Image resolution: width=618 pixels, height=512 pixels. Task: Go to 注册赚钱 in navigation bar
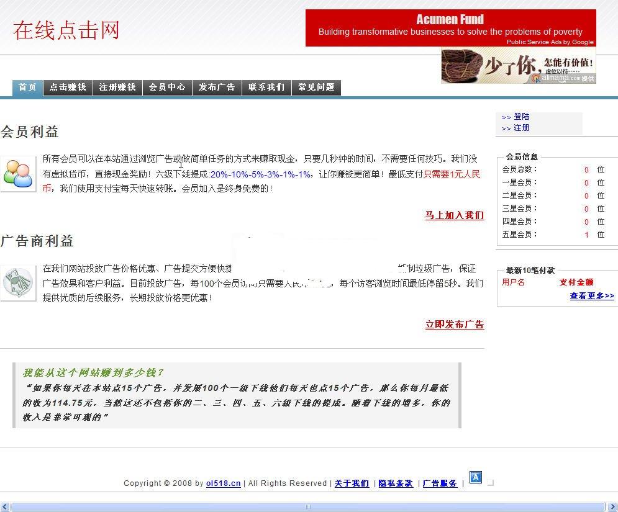117,88
